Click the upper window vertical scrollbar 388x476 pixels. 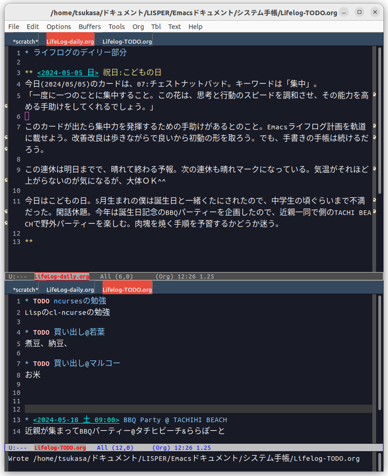tap(380, 121)
